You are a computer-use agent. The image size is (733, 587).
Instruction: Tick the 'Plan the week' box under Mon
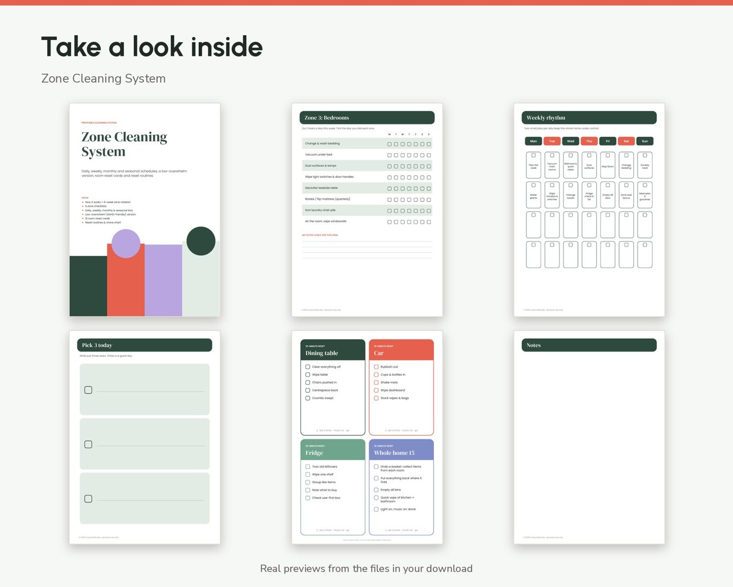(x=534, y=156)
